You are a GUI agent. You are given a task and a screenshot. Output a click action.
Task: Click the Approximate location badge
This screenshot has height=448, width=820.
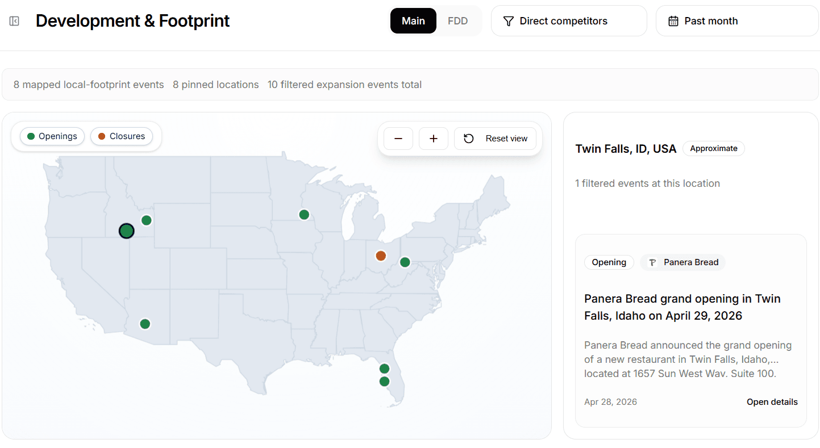click(714, 149)
